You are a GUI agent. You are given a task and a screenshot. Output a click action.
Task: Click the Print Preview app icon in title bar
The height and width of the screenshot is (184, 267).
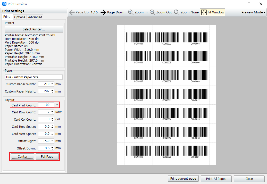(4, 4)
